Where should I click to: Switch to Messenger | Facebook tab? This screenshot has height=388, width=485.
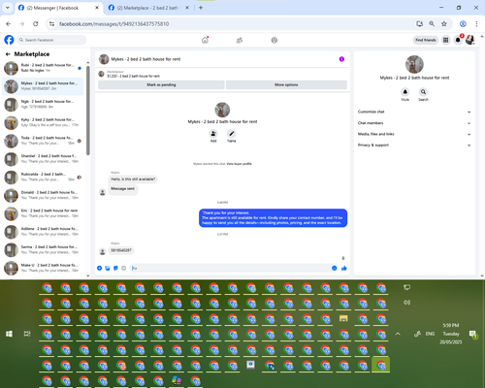[x=58, y=8]
